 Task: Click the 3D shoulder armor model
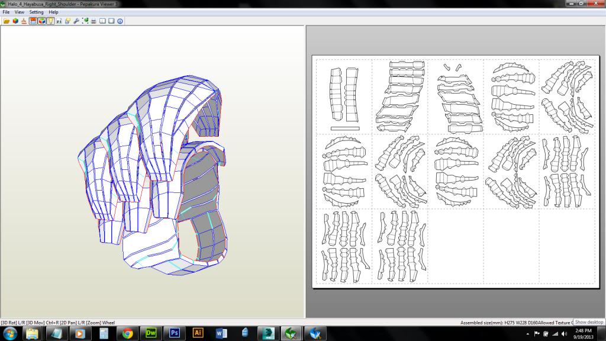(153, 175)
